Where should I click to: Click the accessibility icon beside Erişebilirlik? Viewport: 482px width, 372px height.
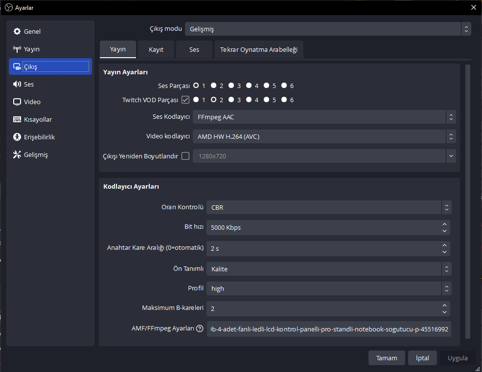pos(17,137)
